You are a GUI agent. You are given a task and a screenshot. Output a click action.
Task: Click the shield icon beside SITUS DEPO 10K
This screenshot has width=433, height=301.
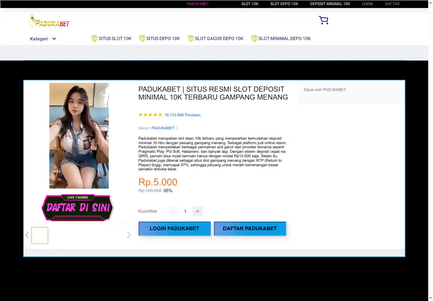coord(142,39)
